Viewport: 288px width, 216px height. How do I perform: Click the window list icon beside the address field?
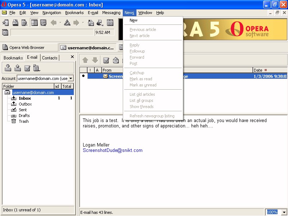tap(5, 32)
